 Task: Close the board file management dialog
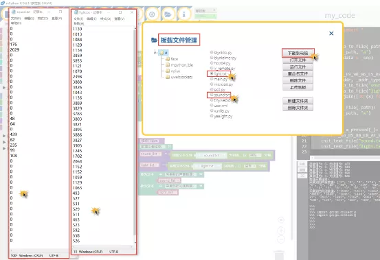[x=331, y=34]
